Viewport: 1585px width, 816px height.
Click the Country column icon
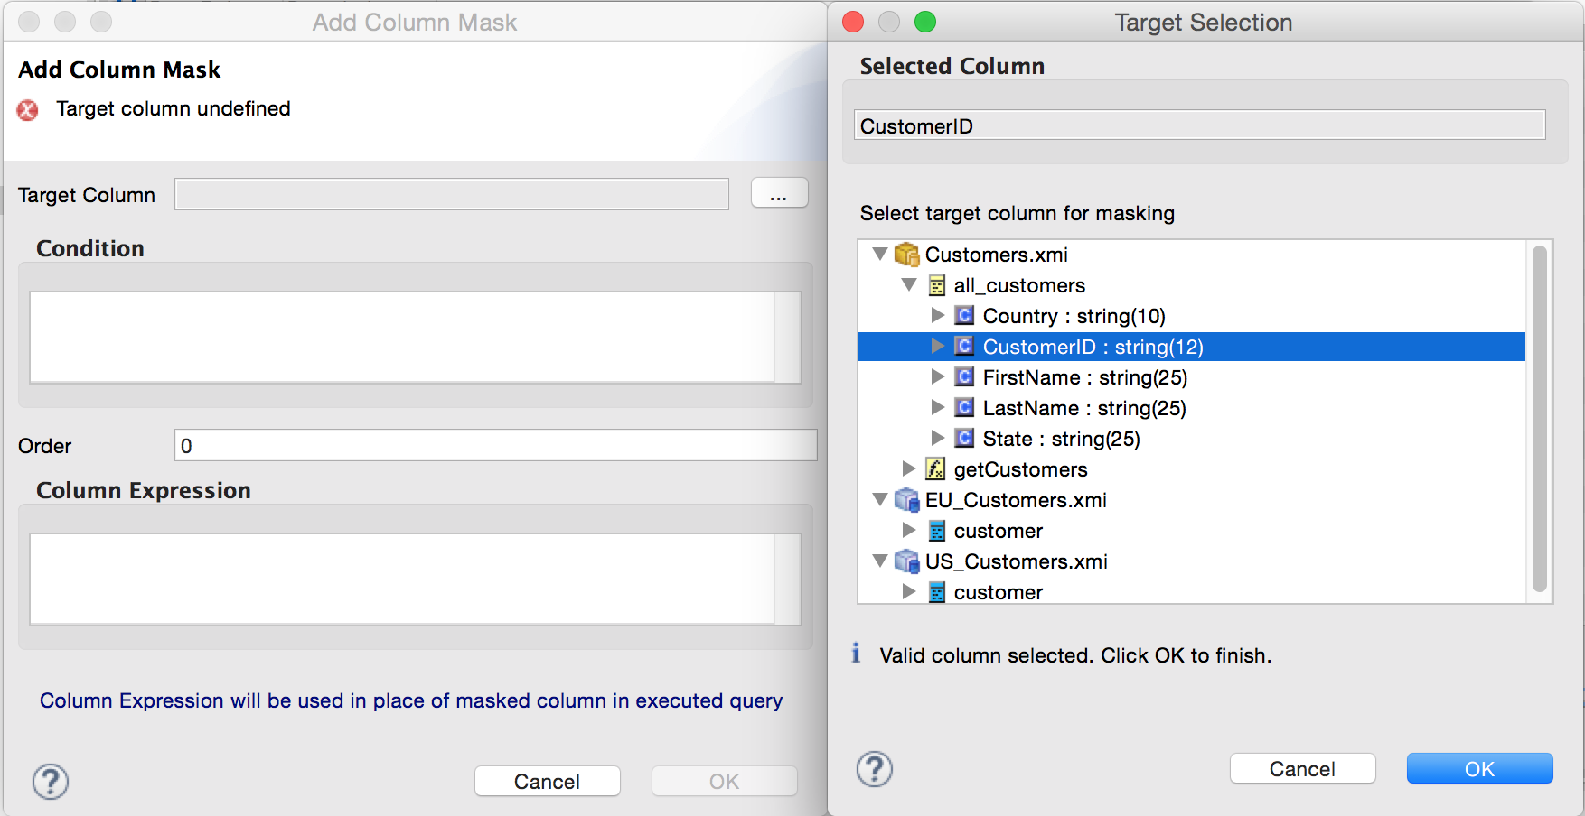(x=964, y=316)
